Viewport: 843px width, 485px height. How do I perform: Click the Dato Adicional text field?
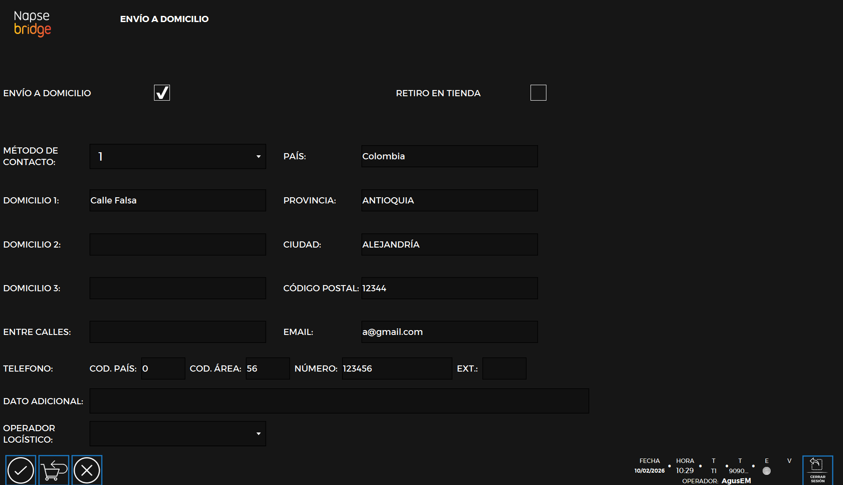[339, 401]
